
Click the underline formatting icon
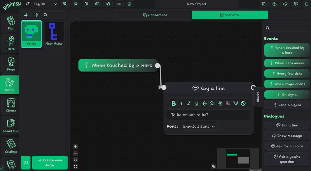pos(197,103)
